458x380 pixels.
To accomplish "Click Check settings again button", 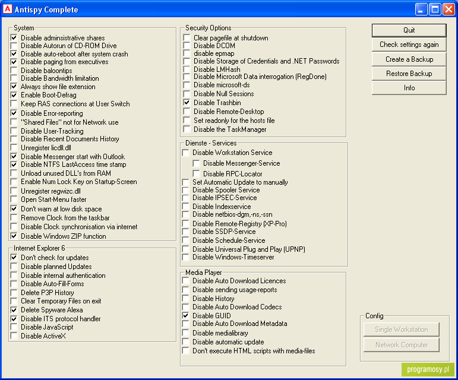I will pos(409,45).
